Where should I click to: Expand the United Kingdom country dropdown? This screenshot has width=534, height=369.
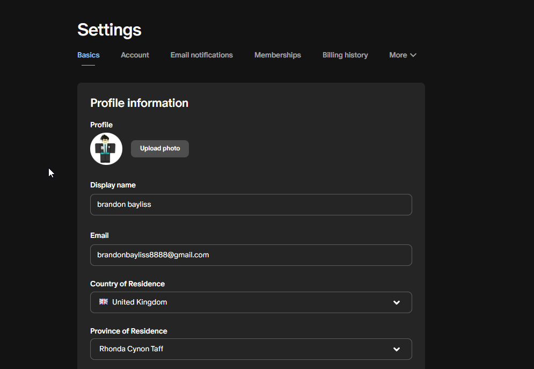(251, 302)
